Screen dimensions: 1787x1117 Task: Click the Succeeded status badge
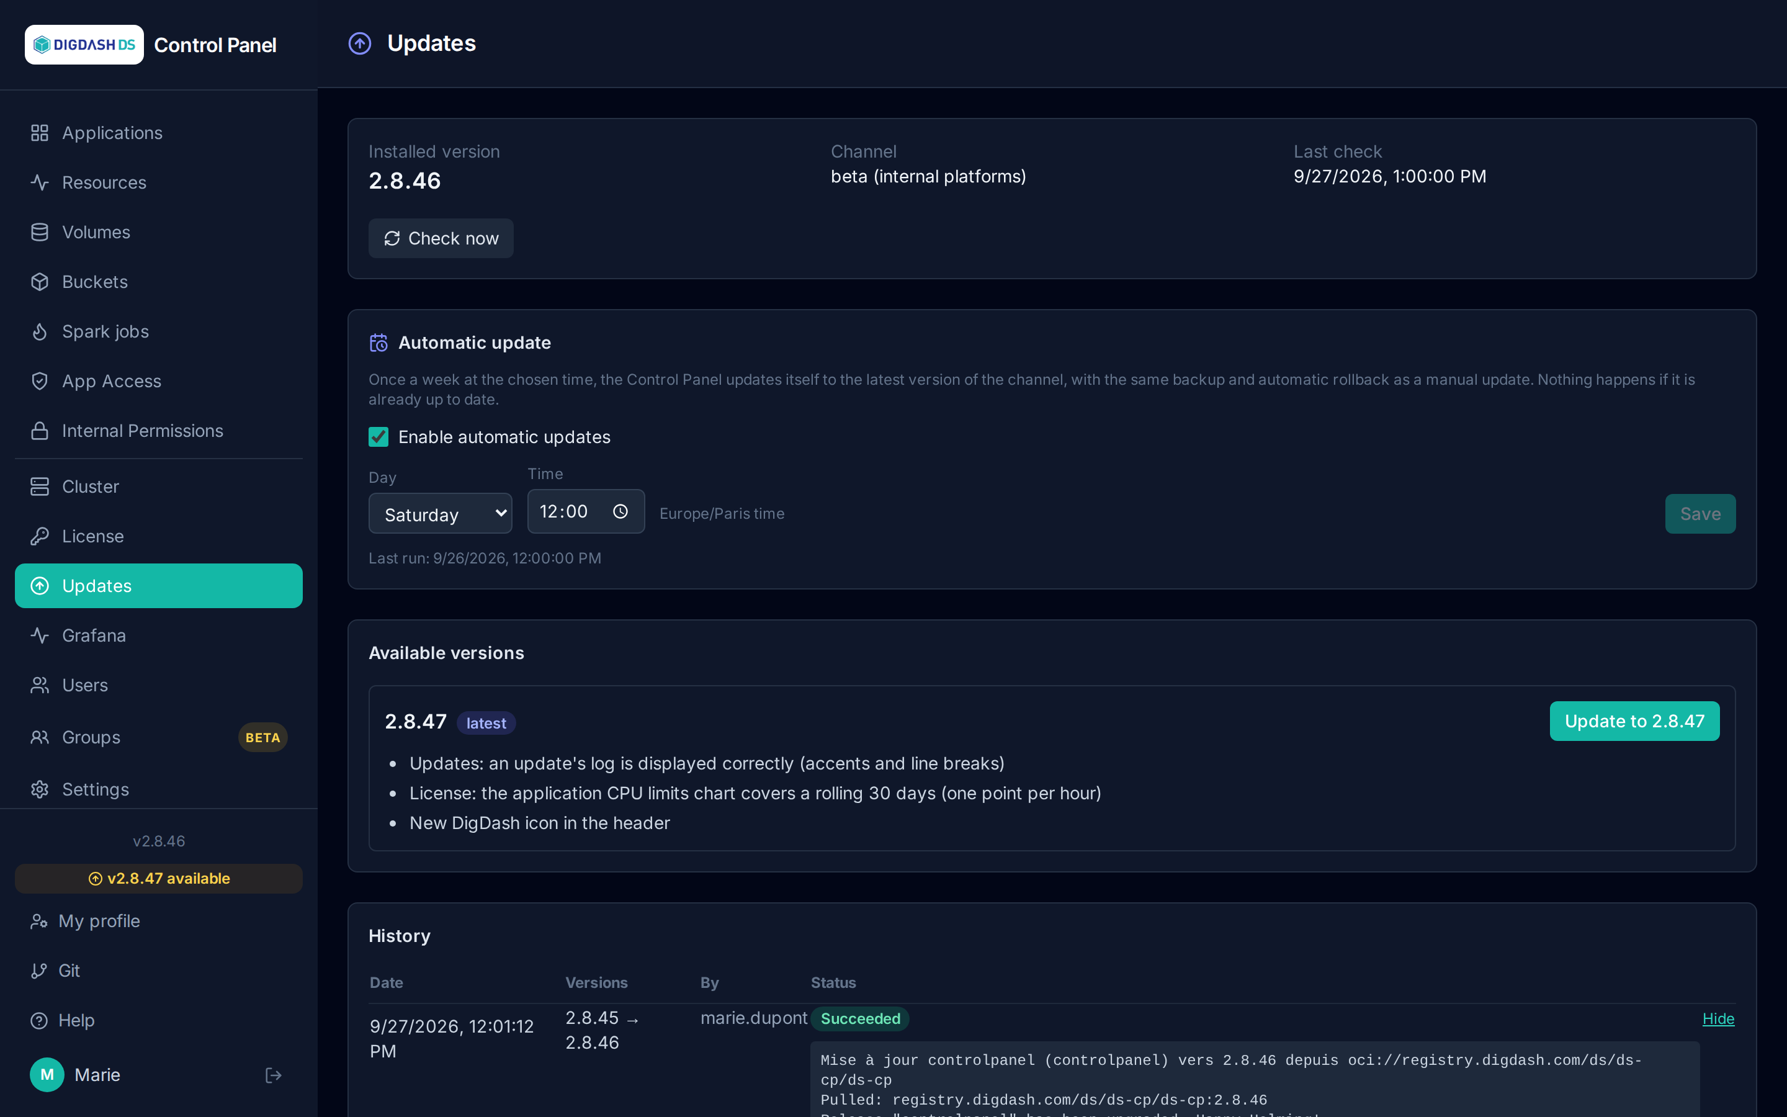860,1019
